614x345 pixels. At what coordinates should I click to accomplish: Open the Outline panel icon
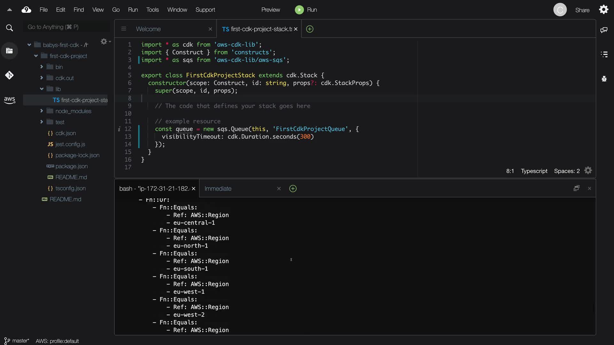pos(604,54)
